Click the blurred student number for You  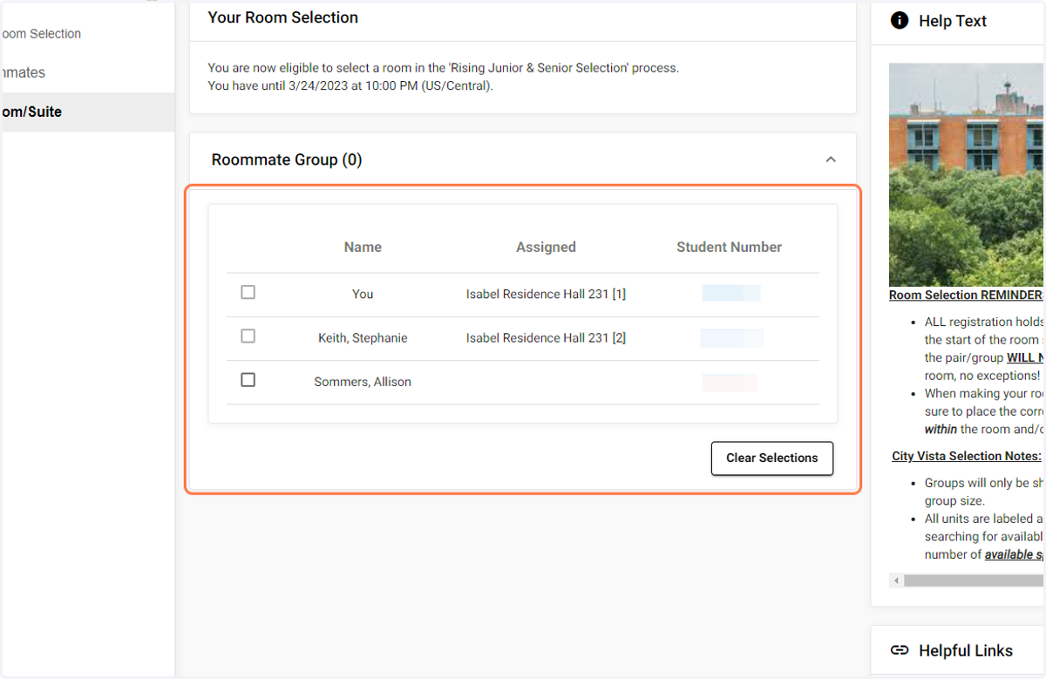(x=731, y=293)
